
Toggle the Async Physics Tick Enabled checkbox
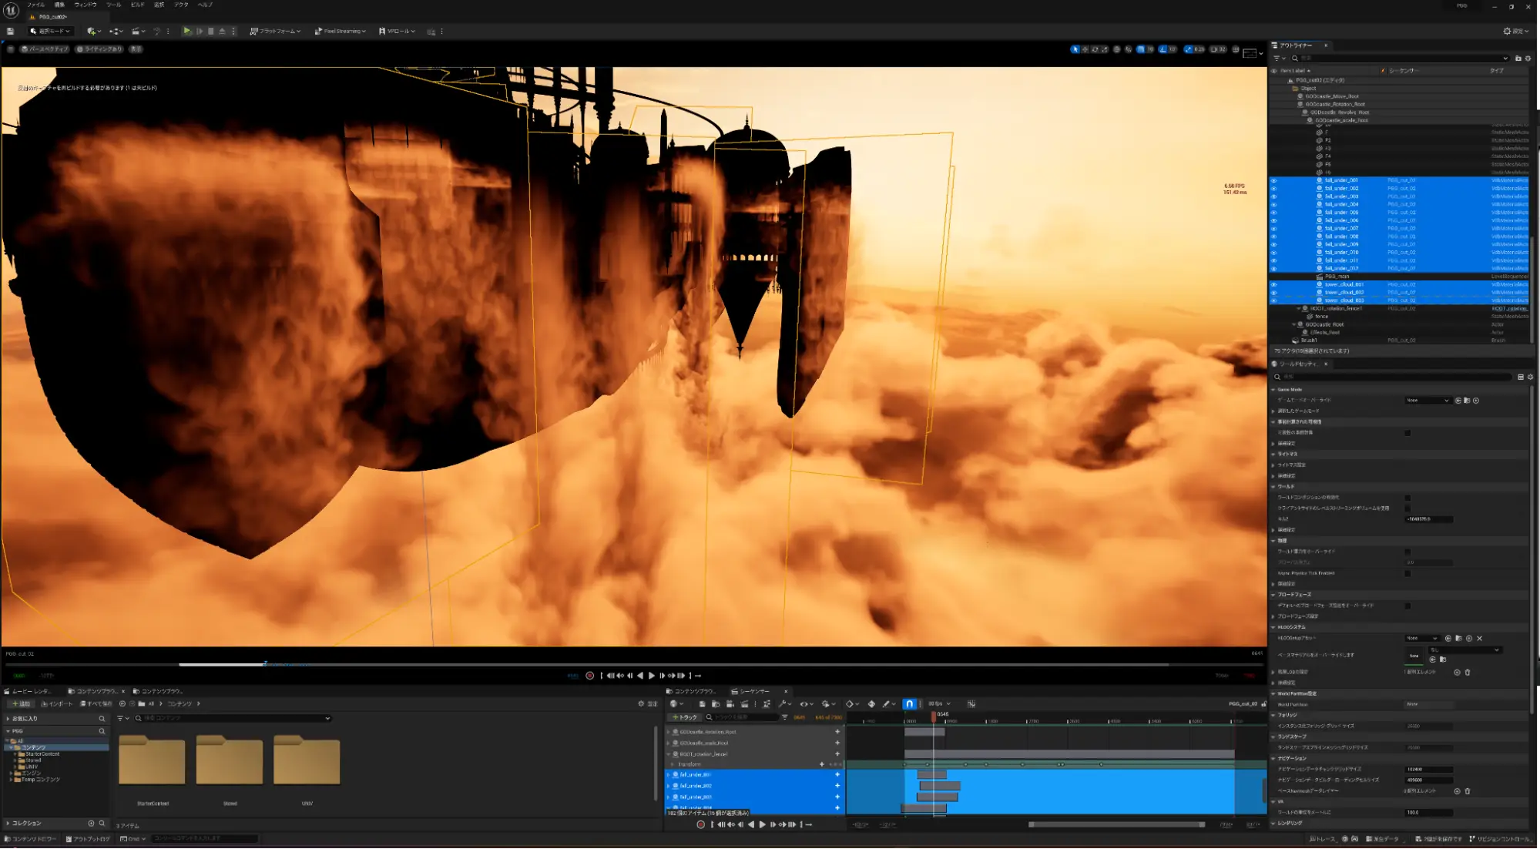point(1407,573)
